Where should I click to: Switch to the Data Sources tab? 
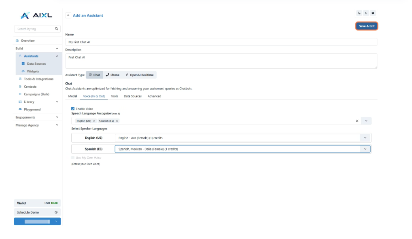tap(133, 96)
